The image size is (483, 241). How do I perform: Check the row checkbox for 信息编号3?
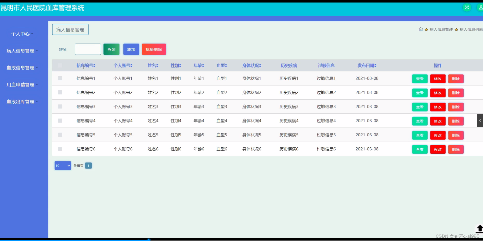(60, 106)
